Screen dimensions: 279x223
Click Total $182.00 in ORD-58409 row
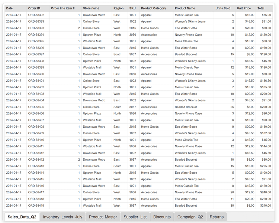click(264, 133)
